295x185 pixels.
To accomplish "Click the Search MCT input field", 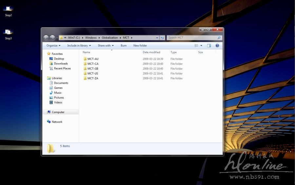I will (x=192, y=38).
